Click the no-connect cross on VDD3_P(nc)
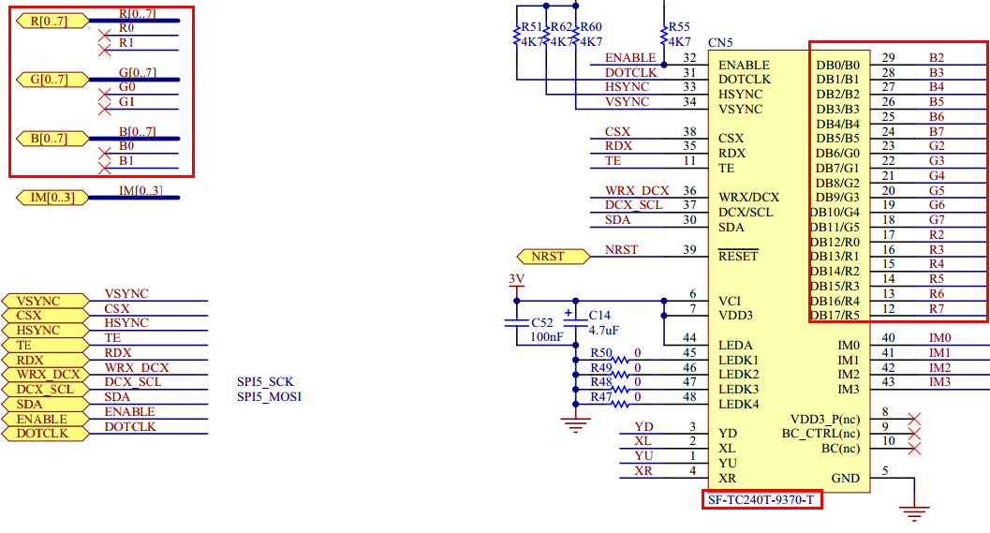This screenshot has width=990, height=533. pos(913,419)
